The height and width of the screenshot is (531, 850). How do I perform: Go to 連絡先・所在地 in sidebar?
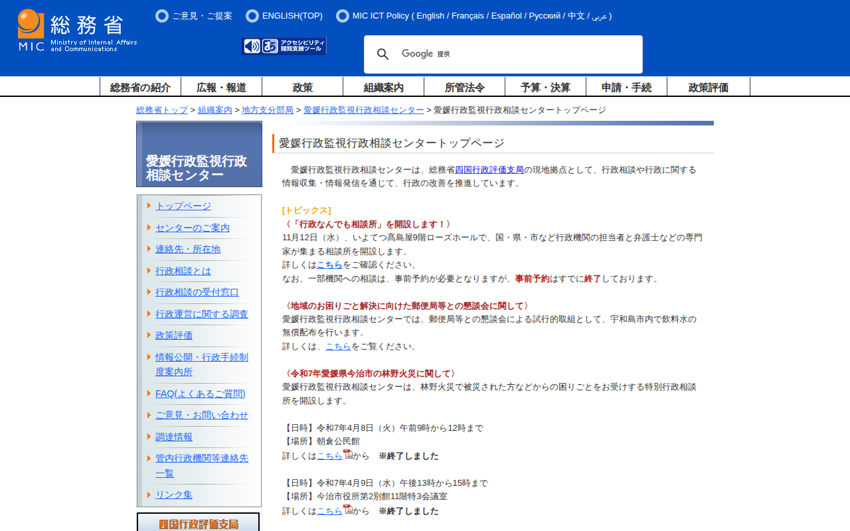point(188,249)
